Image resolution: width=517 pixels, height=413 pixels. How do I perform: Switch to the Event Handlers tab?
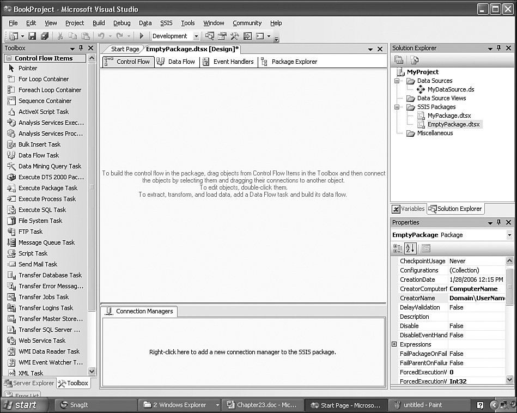pos(228,62)
